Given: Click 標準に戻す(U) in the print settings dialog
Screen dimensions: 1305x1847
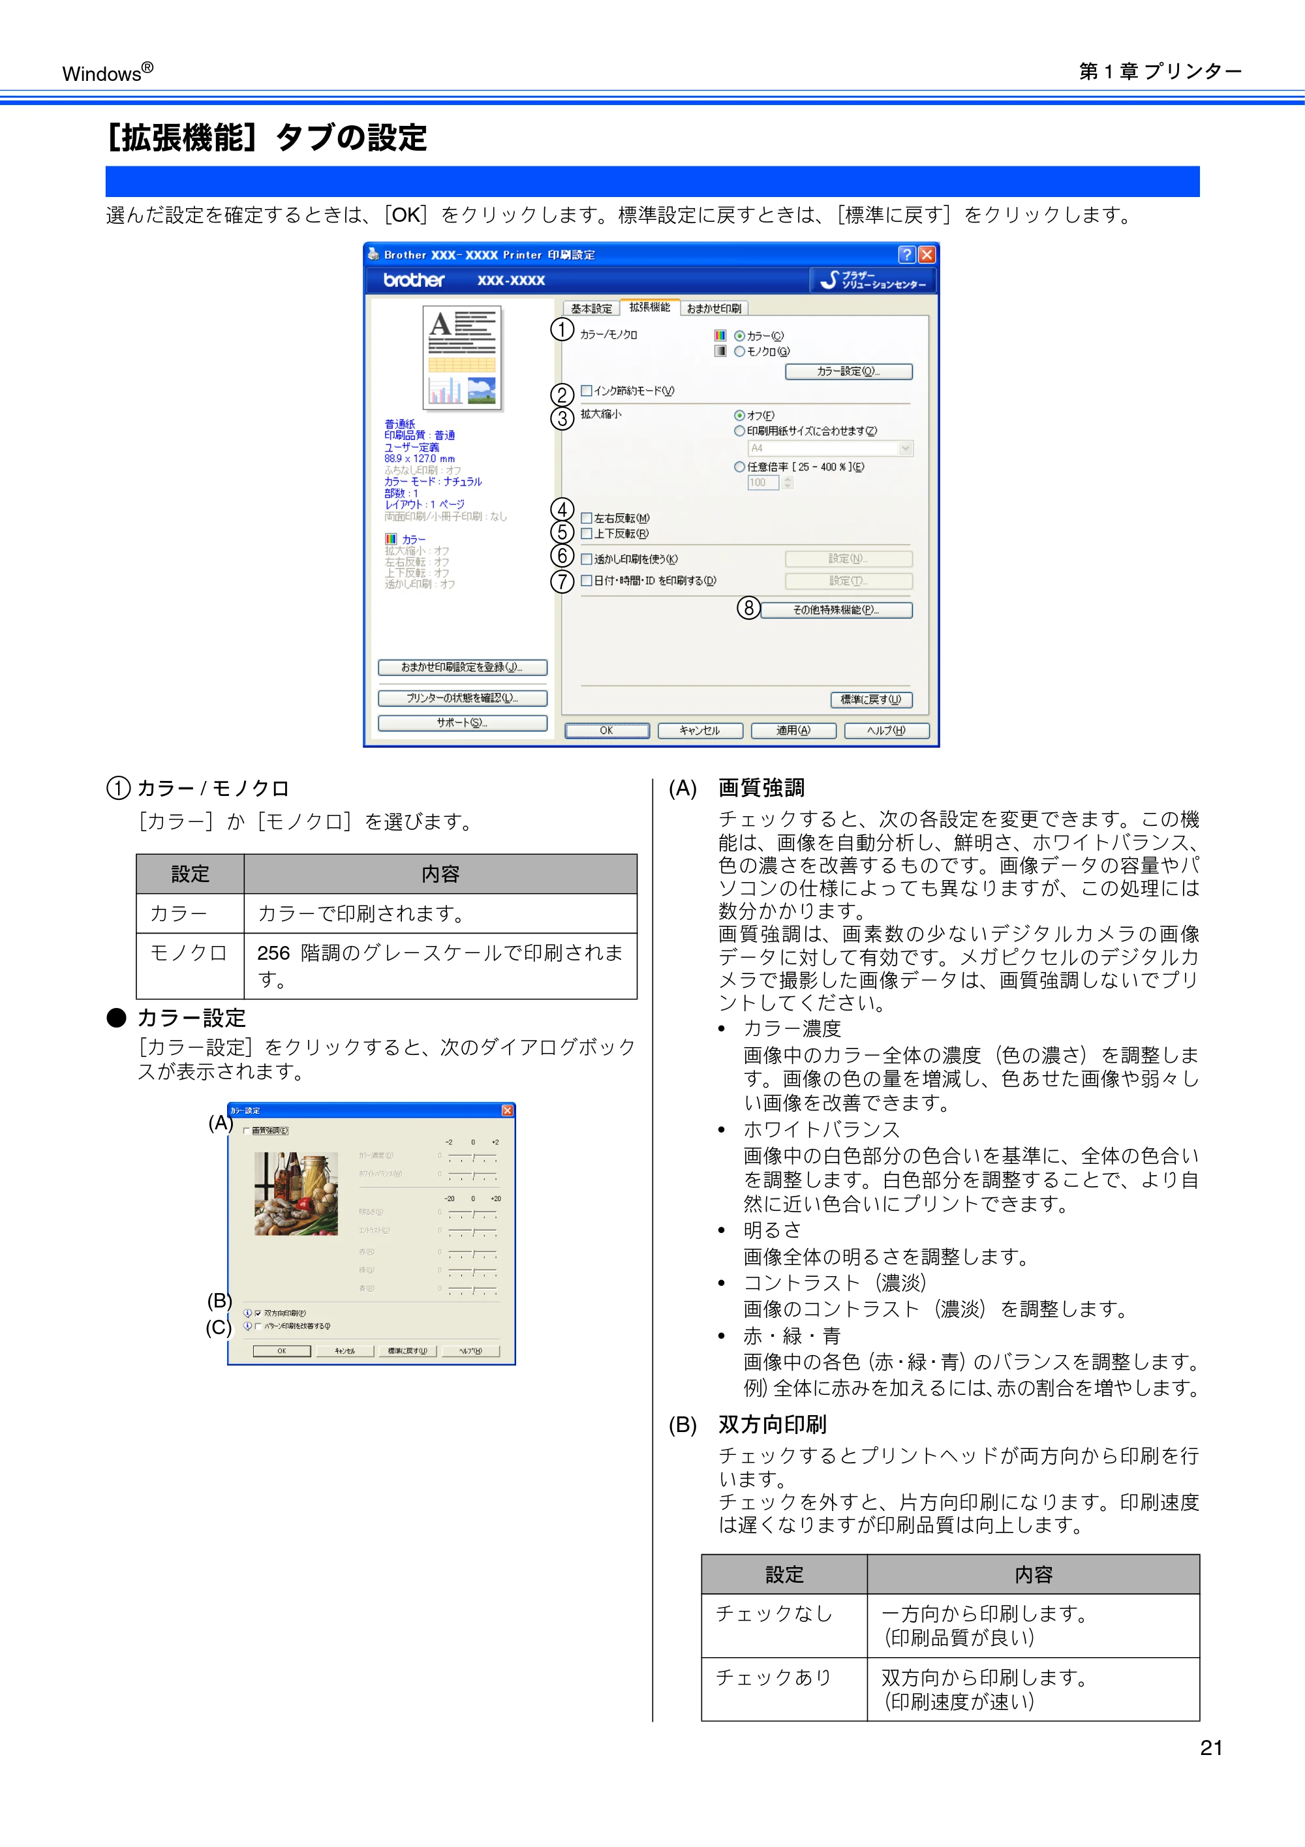Looking at the screenshot, I should pos(871,700).
